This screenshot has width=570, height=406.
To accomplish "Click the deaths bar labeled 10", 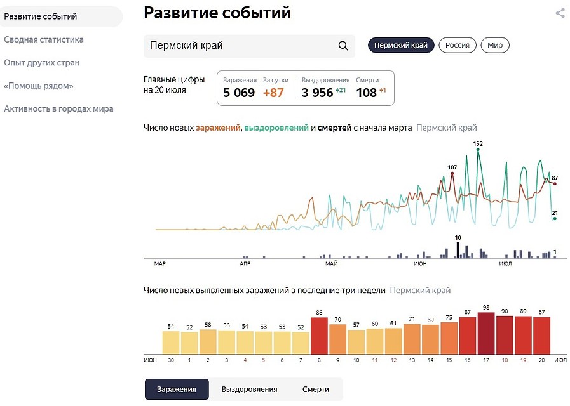I will (x=458, y=250).
